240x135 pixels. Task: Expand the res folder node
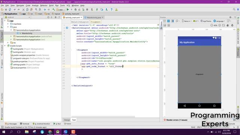point(8,42)
